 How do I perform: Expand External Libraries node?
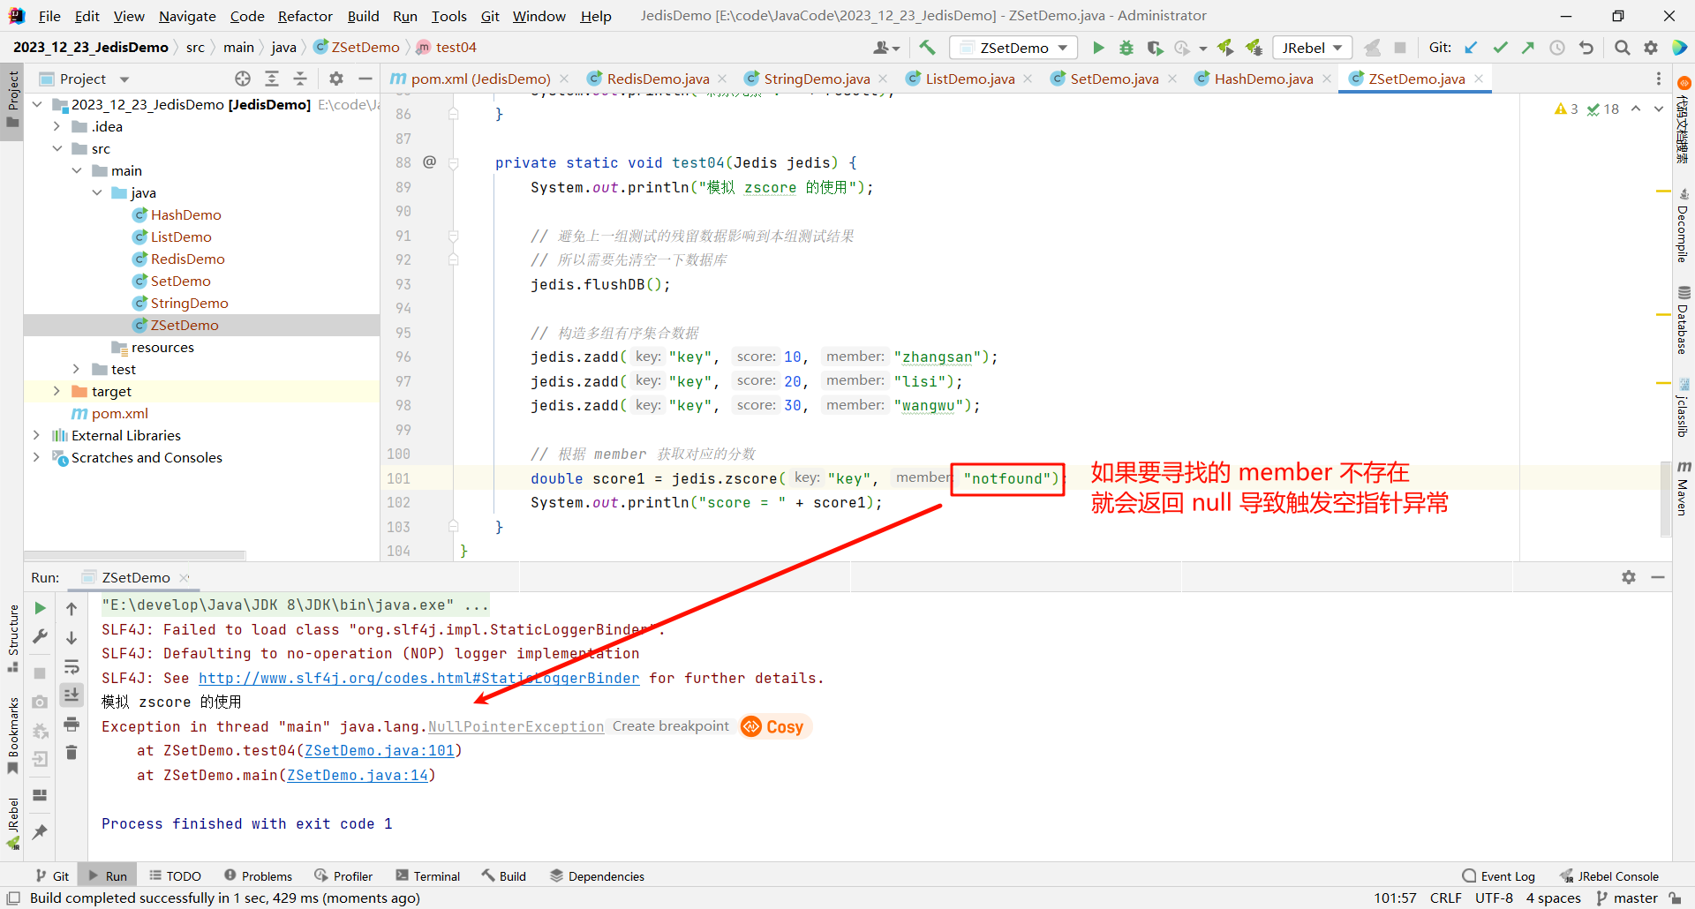(x=37, y=435)
